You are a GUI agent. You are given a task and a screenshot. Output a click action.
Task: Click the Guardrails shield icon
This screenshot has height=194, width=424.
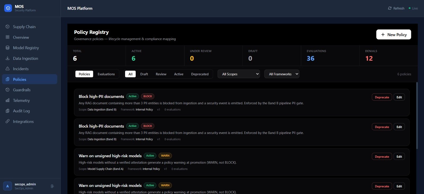(7, 90)
